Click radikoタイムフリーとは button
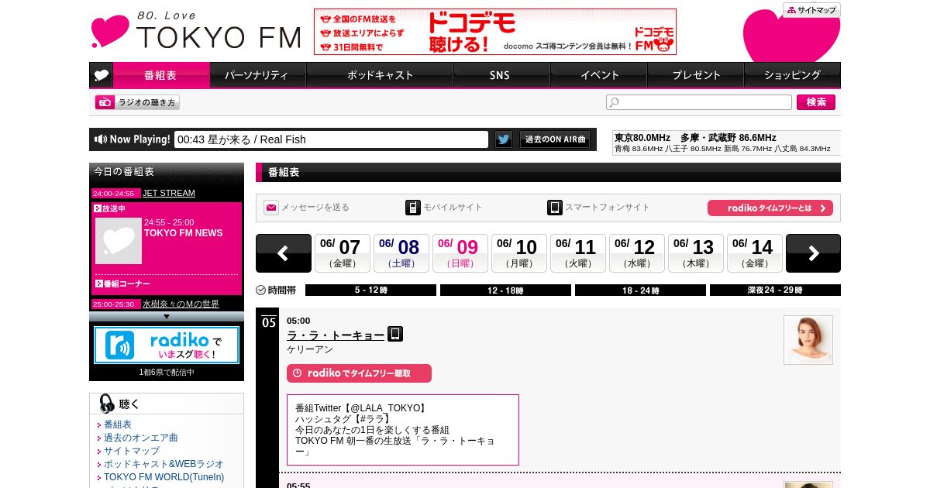 click(770, 208)
